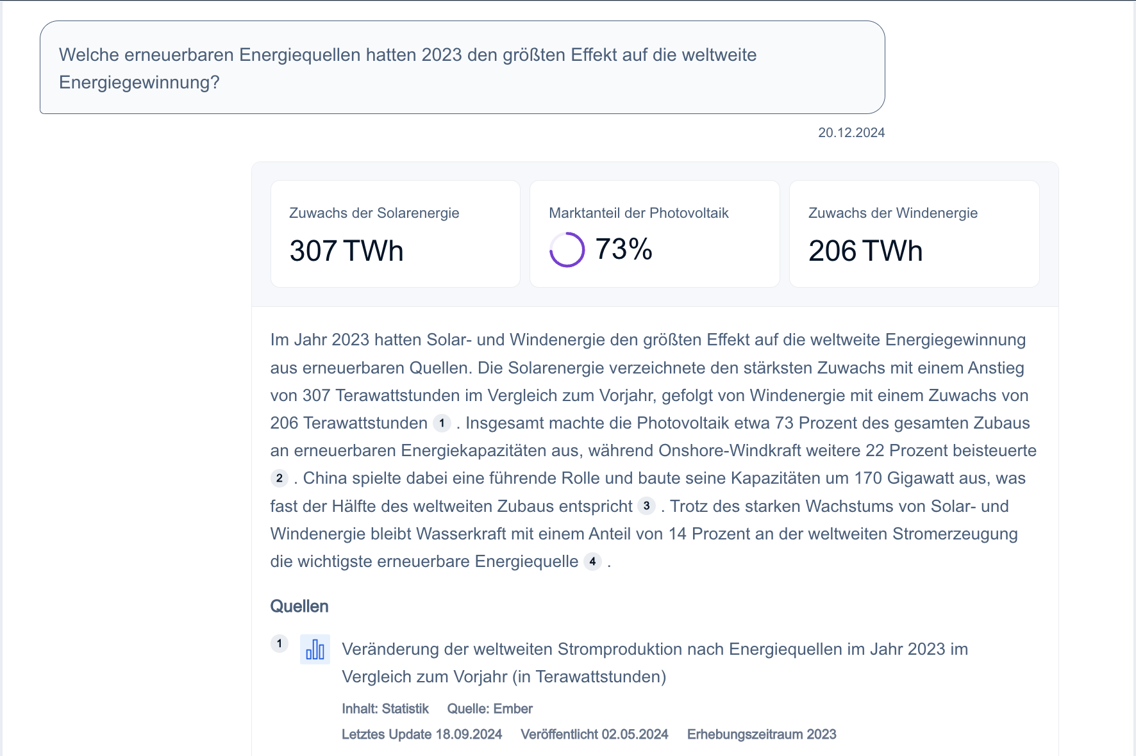This screenshot has width=1136, height=756.
Task: Click the source badge 1 in Quellen list
Action: (x=280, y=643)
